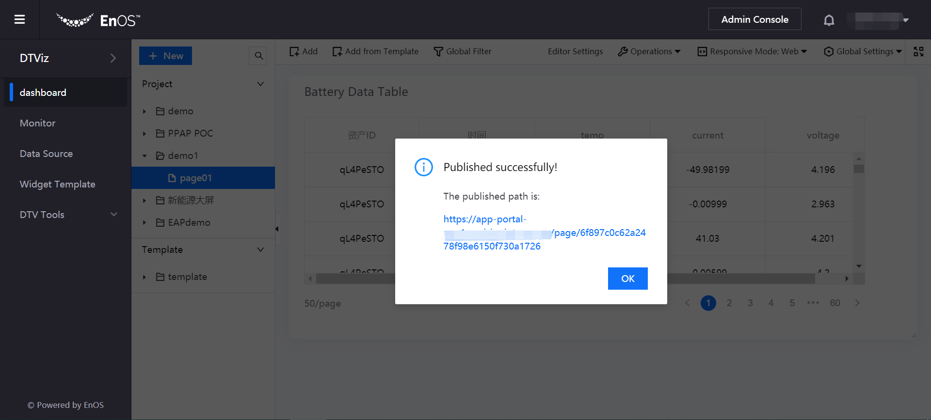The height and width of the screenshot is (420, 931).
Task: Click OK in the published dialog
Action: (627, 279)
